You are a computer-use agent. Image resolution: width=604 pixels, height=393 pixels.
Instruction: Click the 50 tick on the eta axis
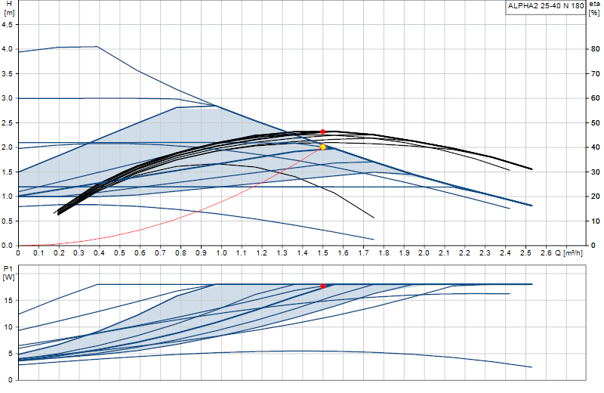596,123
